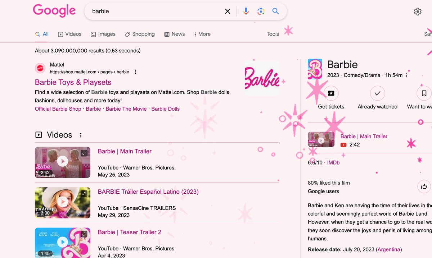Play the BARBIE Tráiler Español Latino thumbnail
Image resolution: width=432 pixels, height=258 pixels.
(x=63, y=202)
